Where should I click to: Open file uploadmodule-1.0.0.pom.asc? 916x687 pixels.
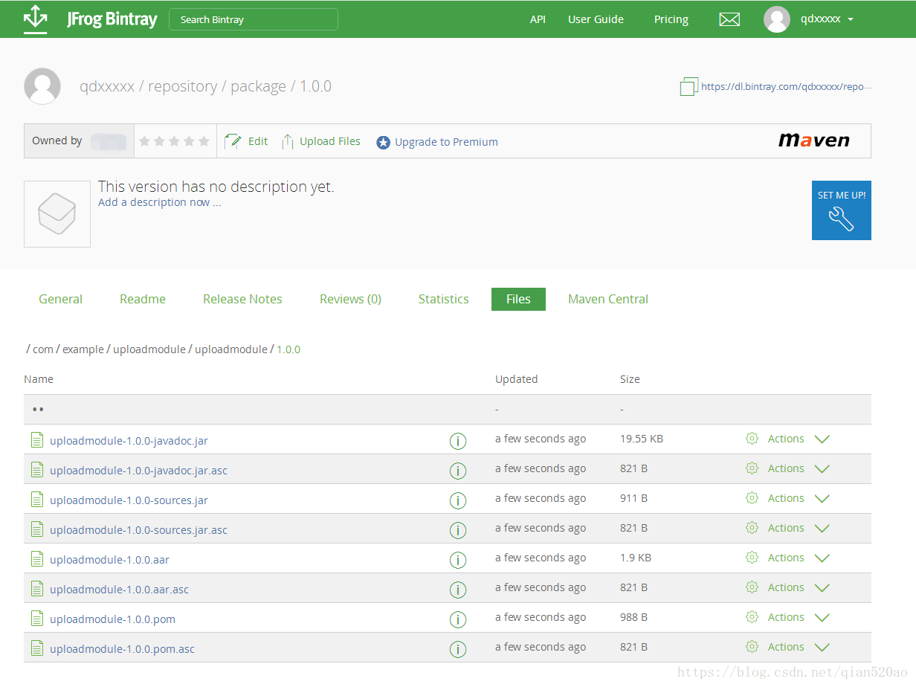(x=122, y=649)
